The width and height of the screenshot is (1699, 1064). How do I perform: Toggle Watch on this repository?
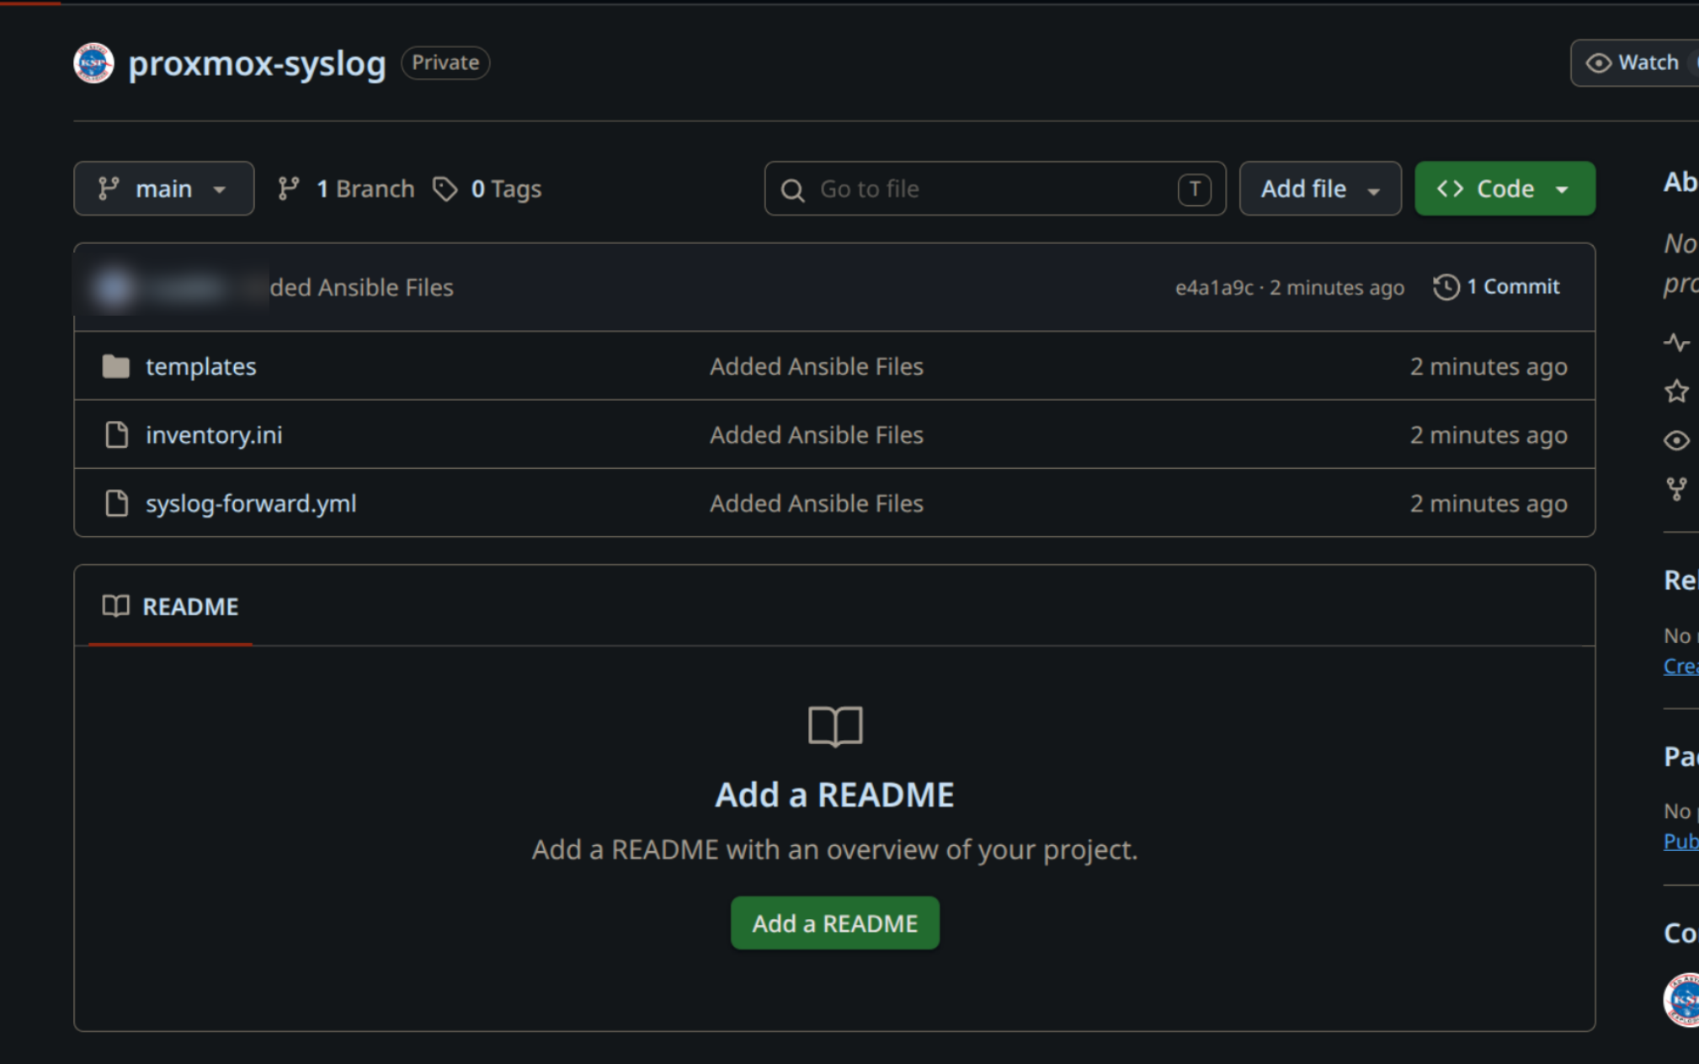pos(1634,62)
